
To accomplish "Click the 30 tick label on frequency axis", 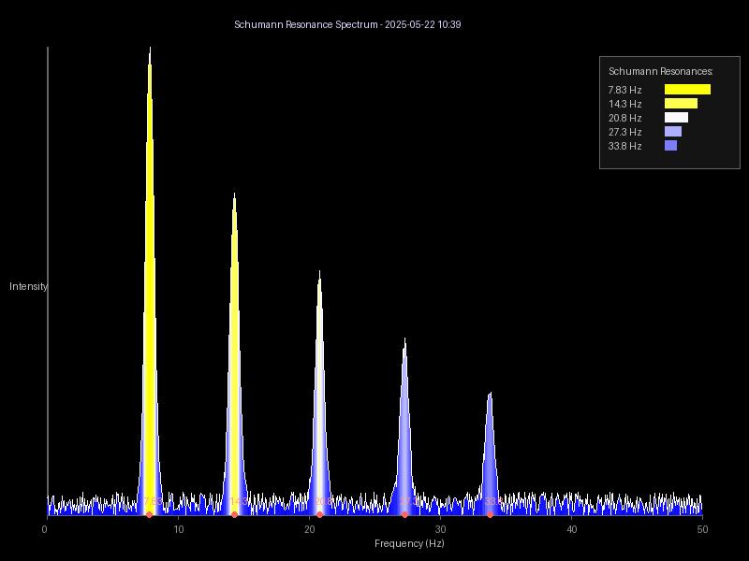I will pos(440,529).
